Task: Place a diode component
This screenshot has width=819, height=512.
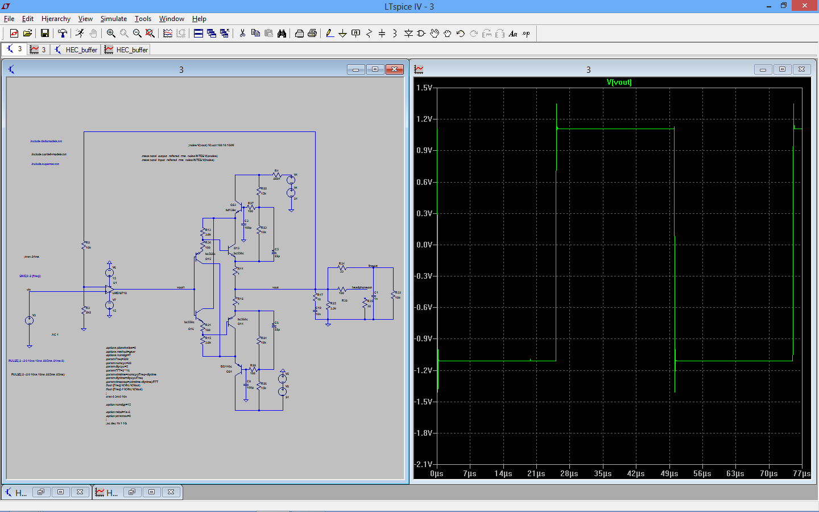Action: tap(408, 34)
